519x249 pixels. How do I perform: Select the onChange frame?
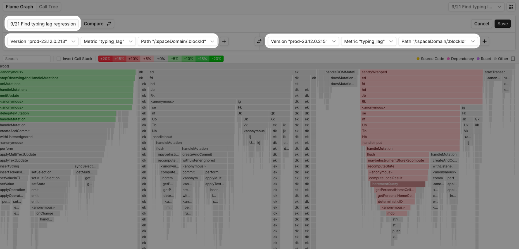tap(47, 213)
